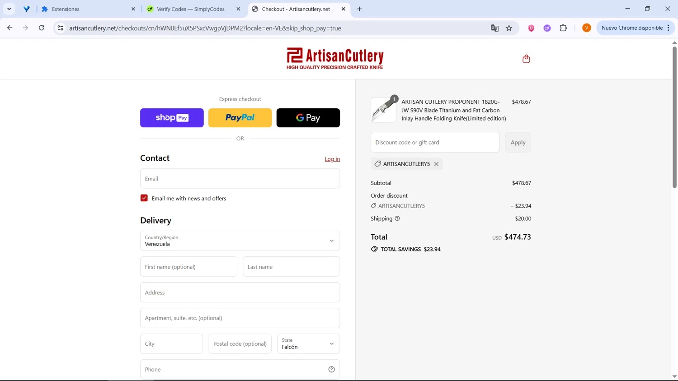Screen dimensions: 678x381
Task: Remove the ARTISANCUTLERY5 discount code
Action: click(436, 164)
